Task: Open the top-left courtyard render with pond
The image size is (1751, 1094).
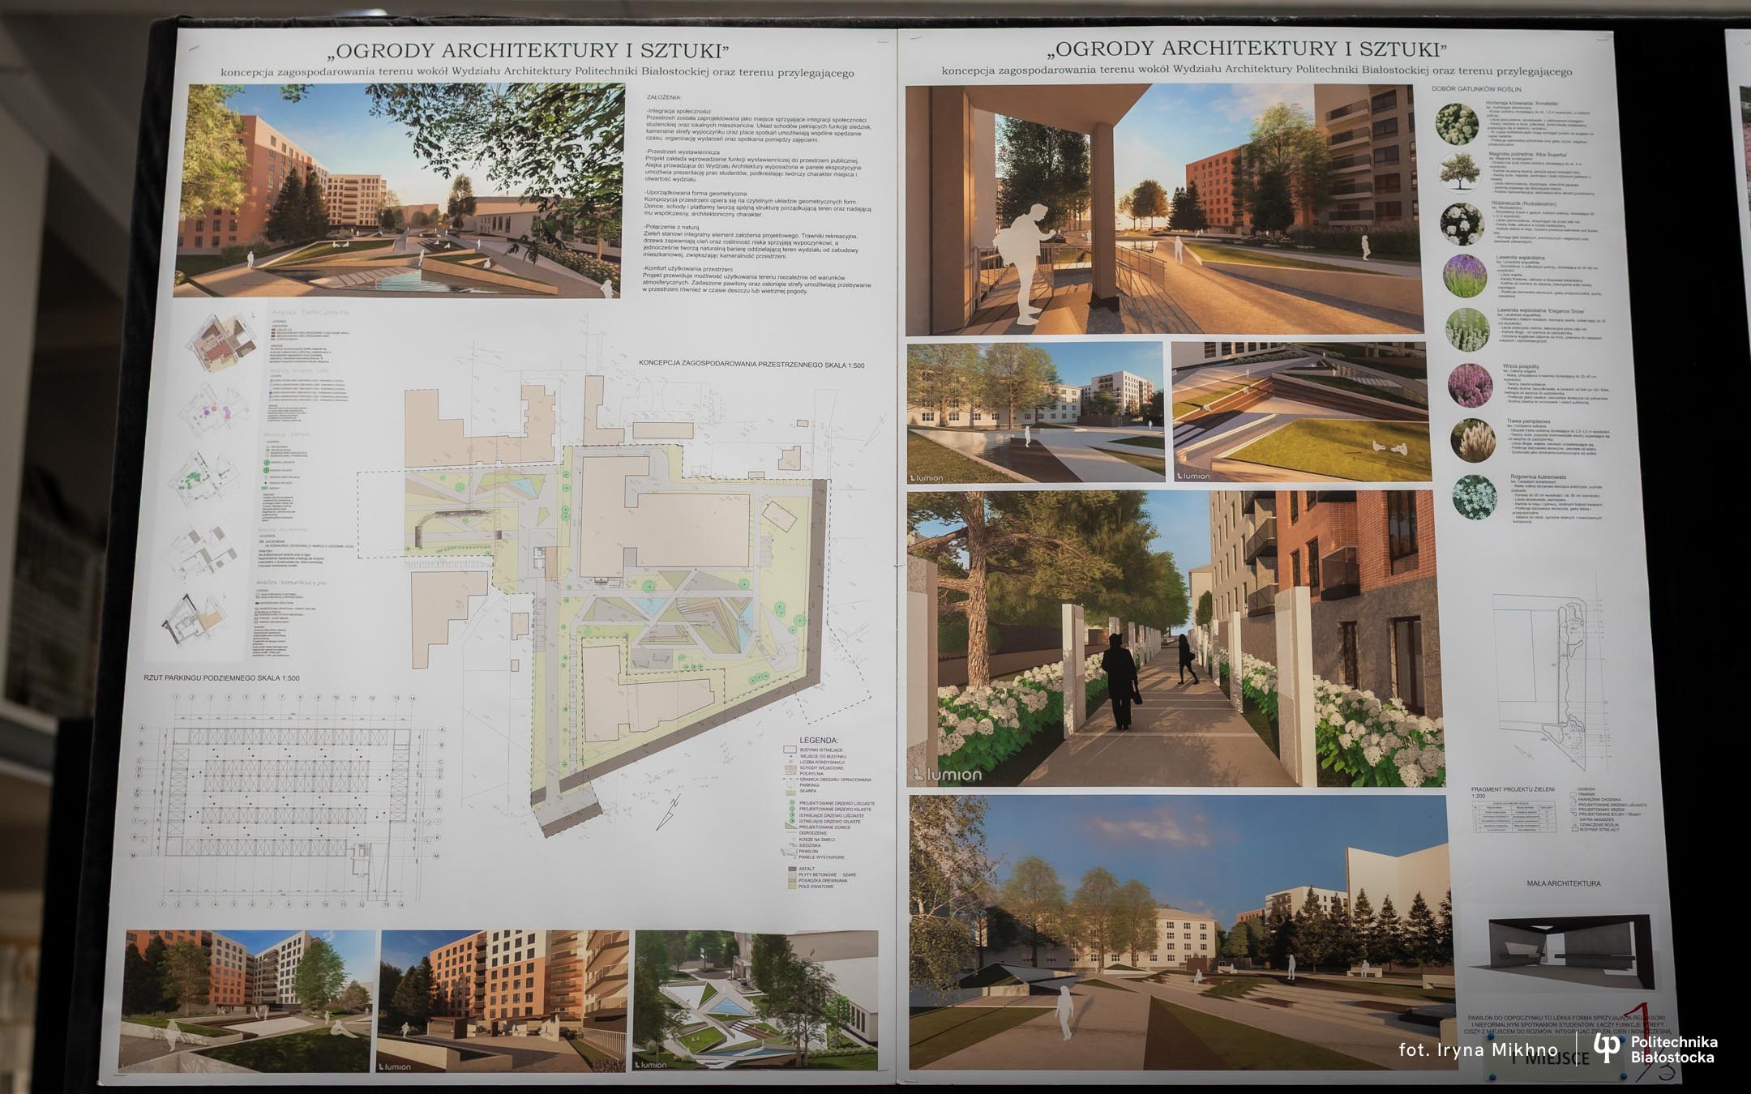Action: pos(405,190)
